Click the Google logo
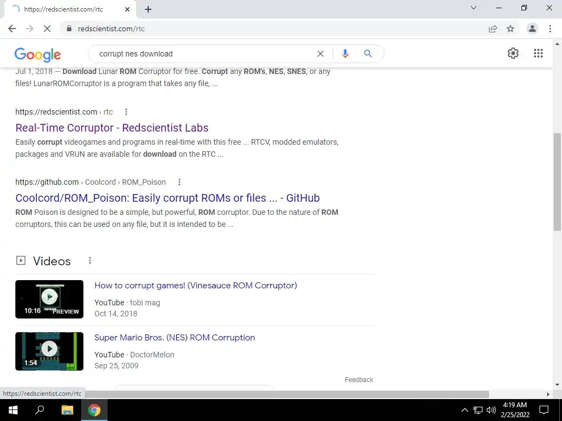 pos(38,54)
